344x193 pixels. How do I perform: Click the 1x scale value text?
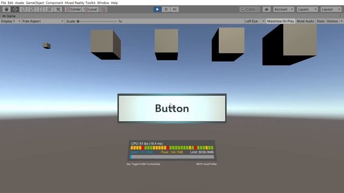(120, 21)
